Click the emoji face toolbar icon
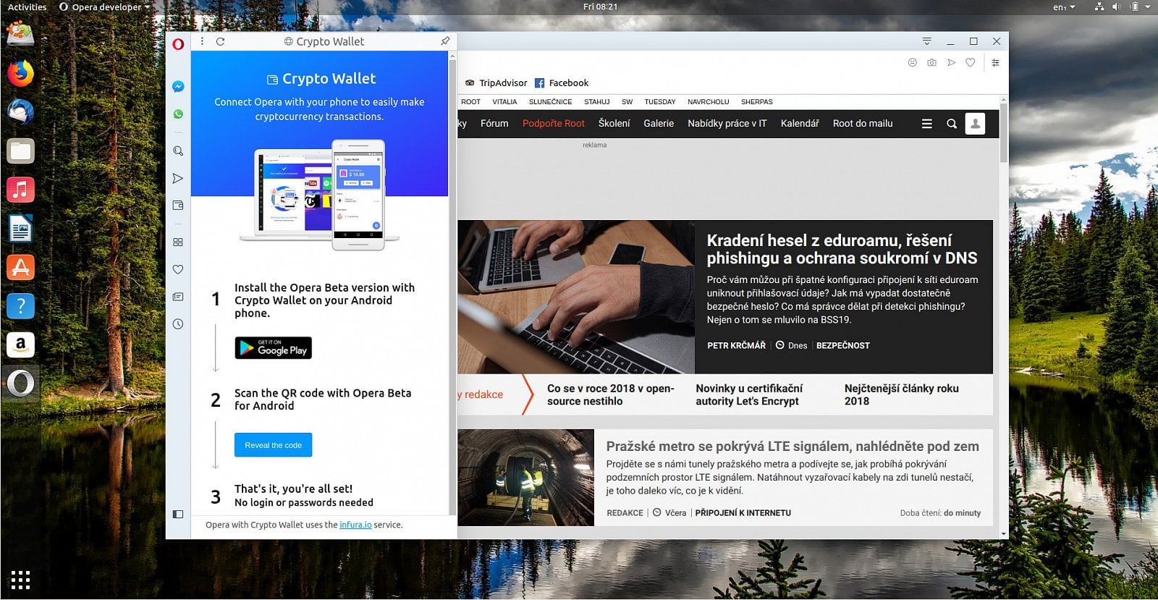 [913, 63]
